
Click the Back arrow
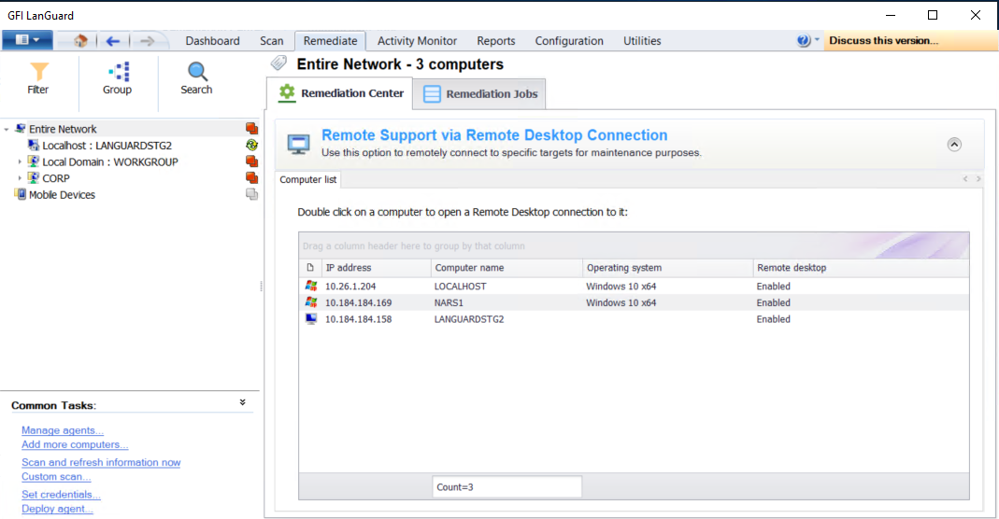tap(113, 41)
